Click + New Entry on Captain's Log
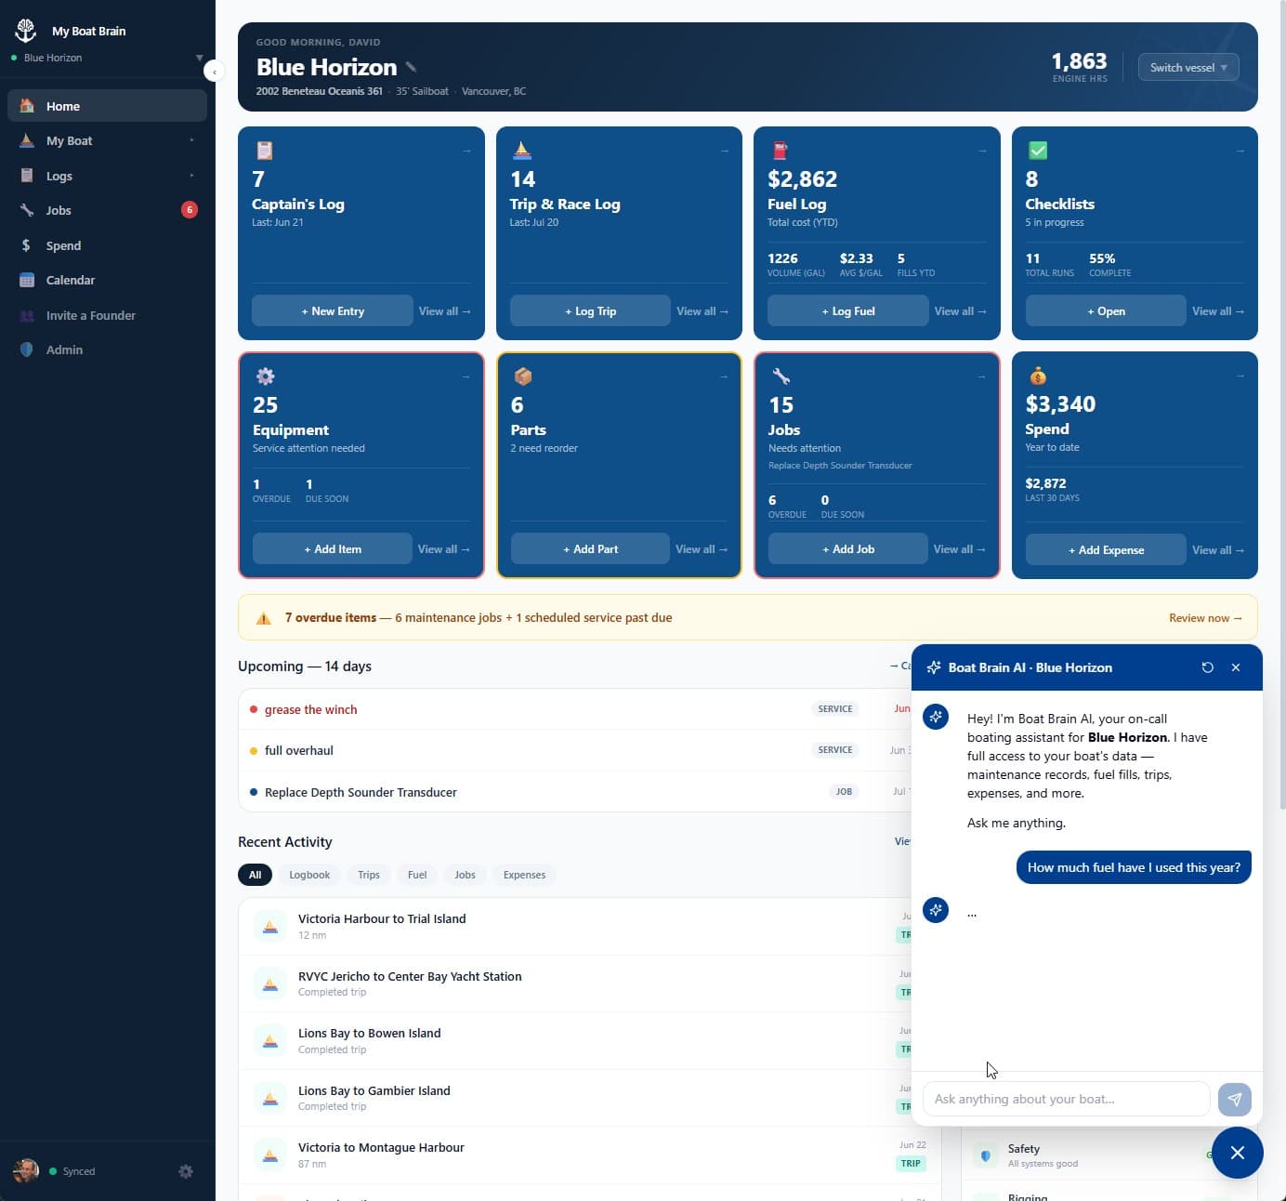Image resolution: width=1286 pixels, height=1201 pixels. (x=333, y=311)
